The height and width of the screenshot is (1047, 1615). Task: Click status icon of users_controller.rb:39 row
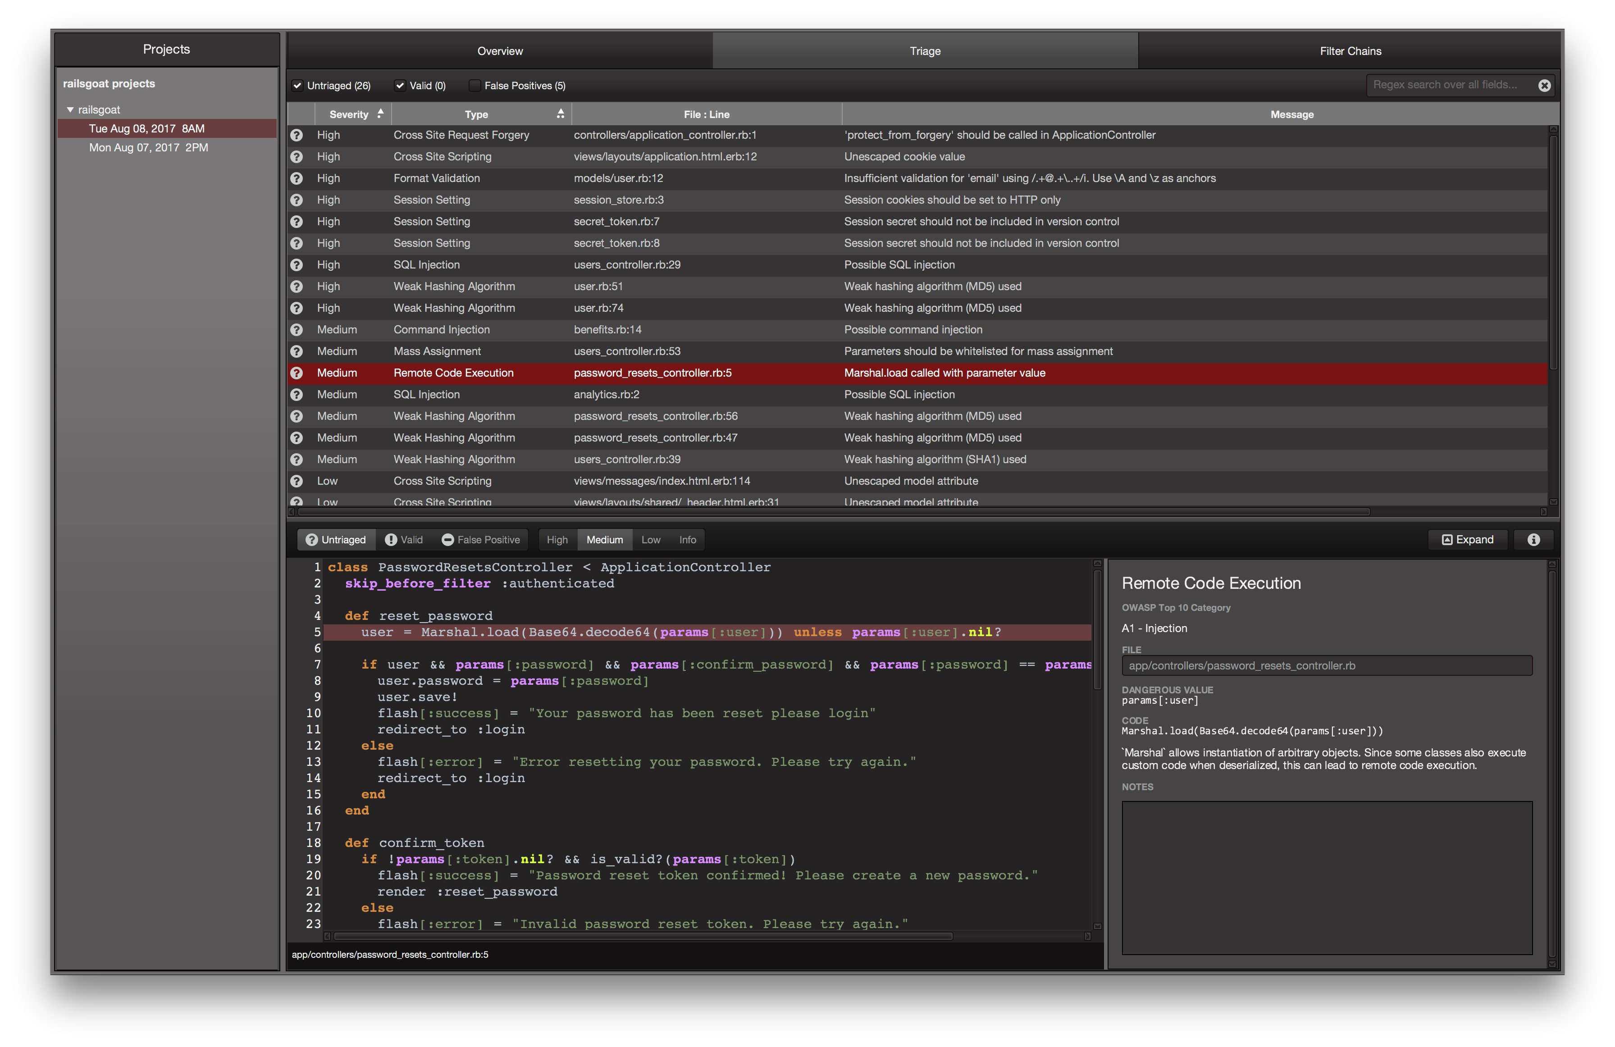(297, 460)
